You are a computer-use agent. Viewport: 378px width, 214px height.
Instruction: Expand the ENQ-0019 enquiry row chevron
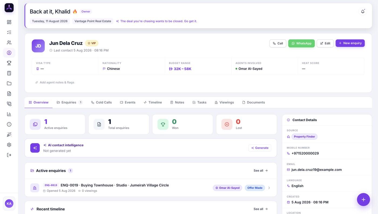(269, 188)
